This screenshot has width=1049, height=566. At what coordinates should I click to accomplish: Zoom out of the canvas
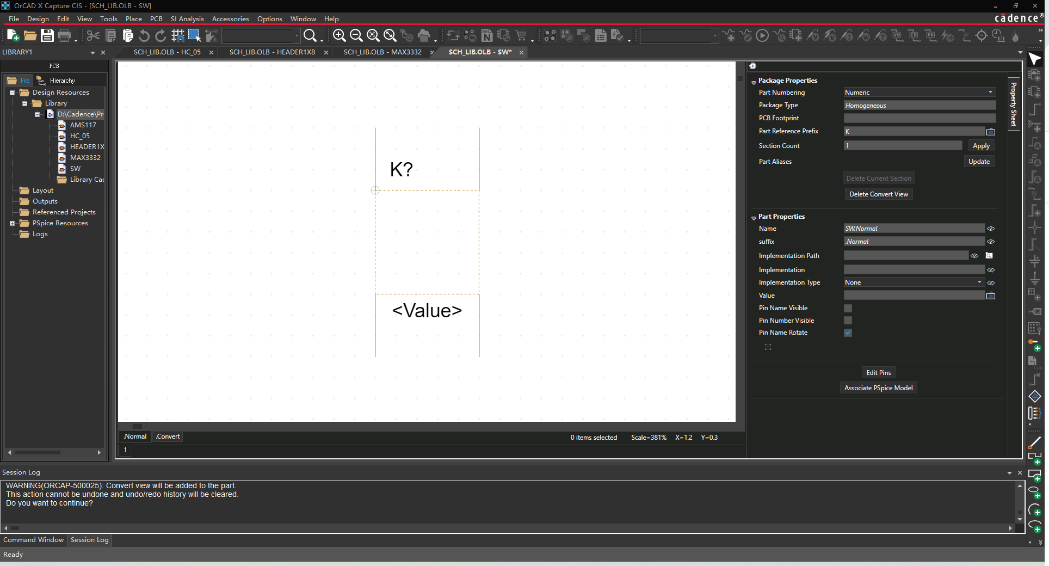pos(356,36)
